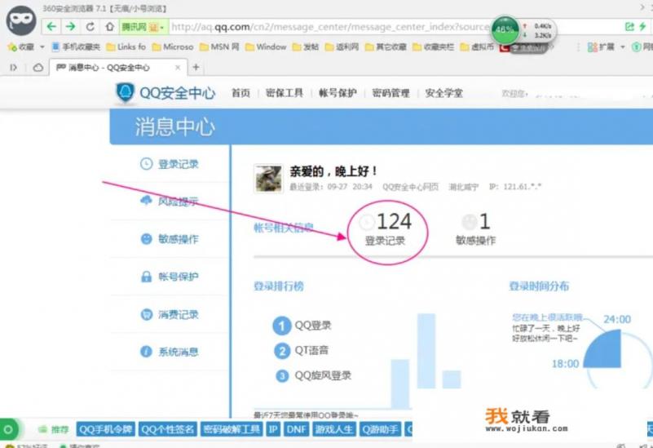Viewport: 653px width, 448px height.
Task: Click the 游戏人生 bottom link
Action: coord(334,429)
